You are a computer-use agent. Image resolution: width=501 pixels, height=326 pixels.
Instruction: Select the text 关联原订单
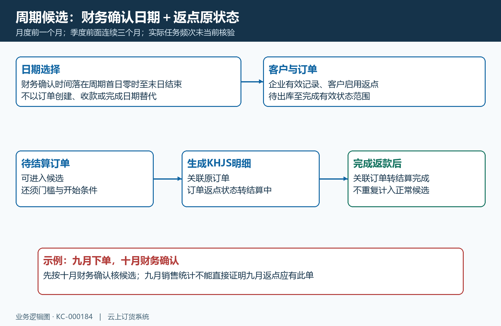coord(208,178)
